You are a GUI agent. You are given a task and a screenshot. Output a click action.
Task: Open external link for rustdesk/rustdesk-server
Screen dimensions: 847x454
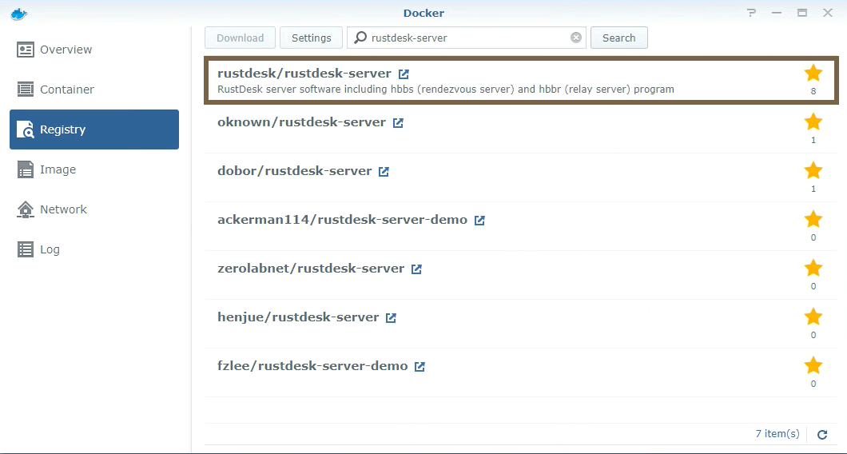click(x=404, y=74)
